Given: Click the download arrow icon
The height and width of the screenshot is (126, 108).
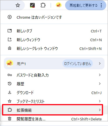Looking at the screenshot, I should coord(10,92).
